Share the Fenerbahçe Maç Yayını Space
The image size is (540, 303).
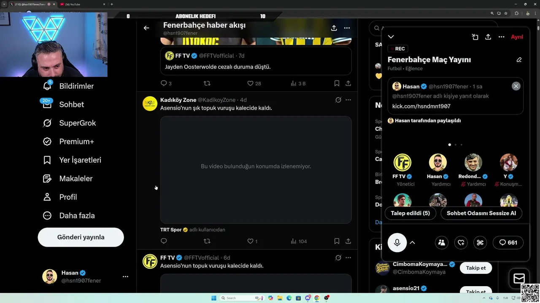488,37
